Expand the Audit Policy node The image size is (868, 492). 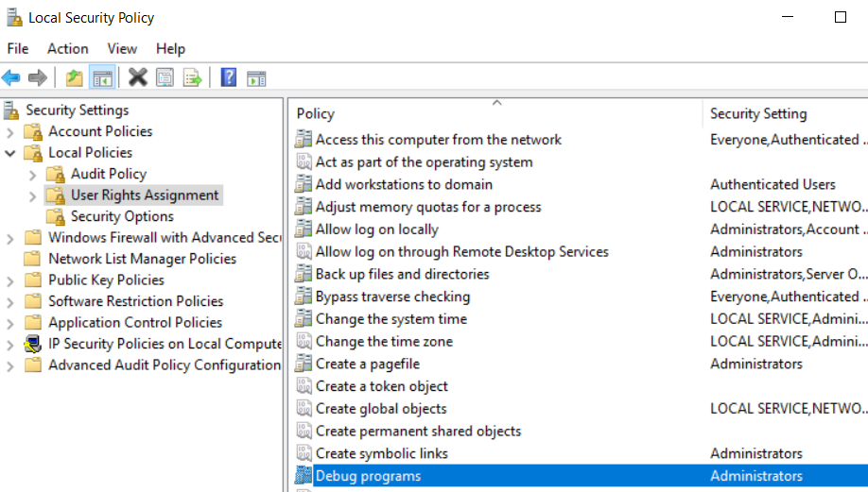click(33, 174)
